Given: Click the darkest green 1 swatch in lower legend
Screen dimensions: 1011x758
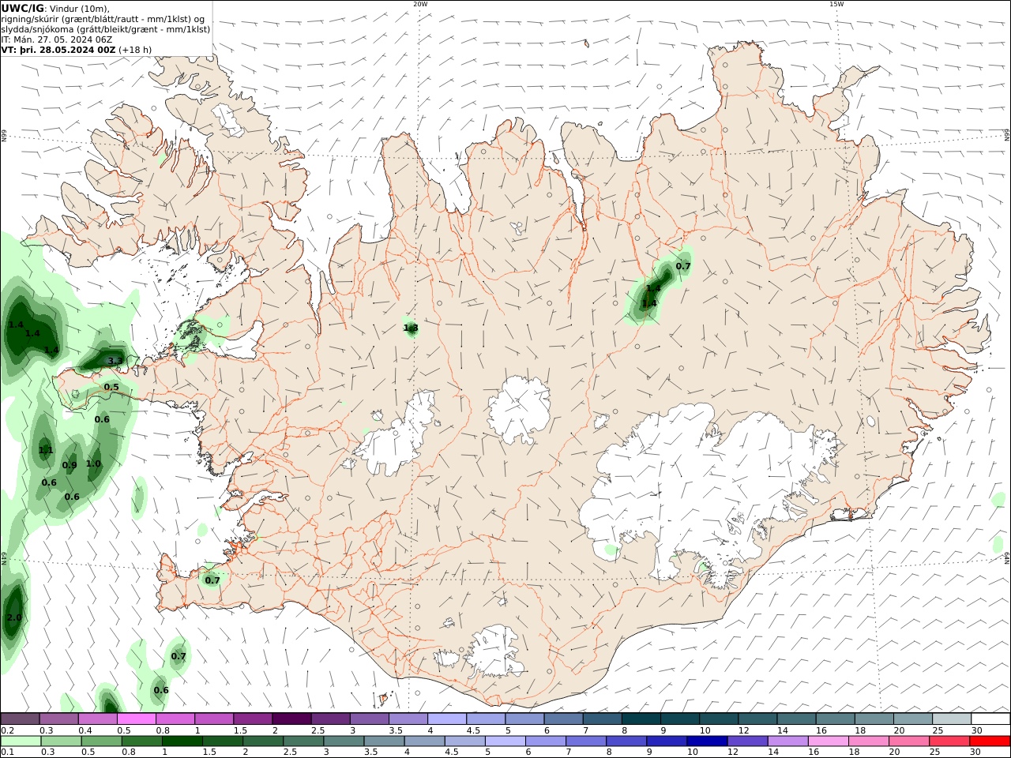Looking at the screenshot, I should (182, 741).
